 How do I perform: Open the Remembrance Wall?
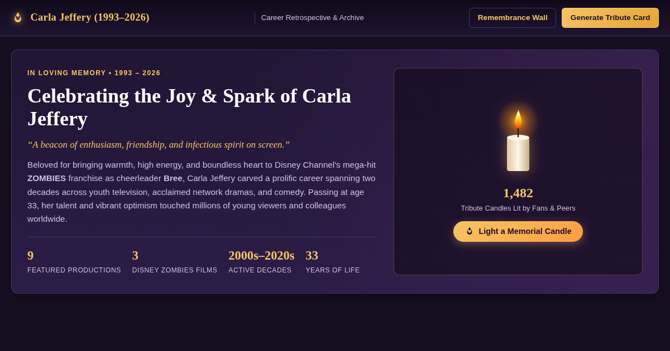[x=513, y=18]
